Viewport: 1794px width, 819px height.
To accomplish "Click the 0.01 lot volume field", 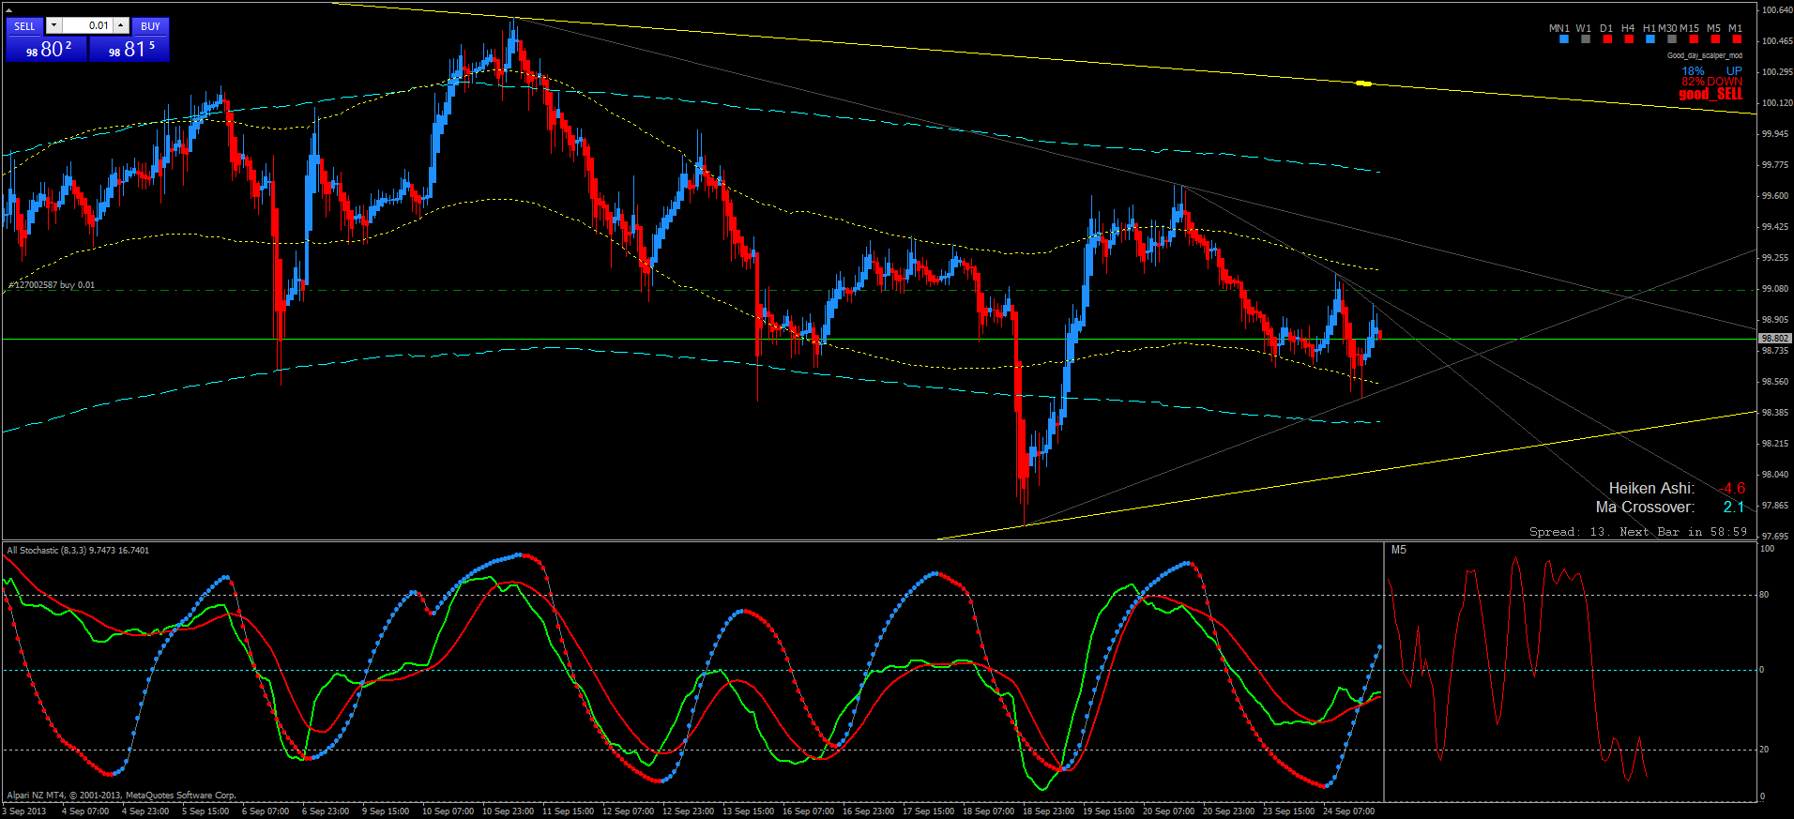I will (87, 25).
